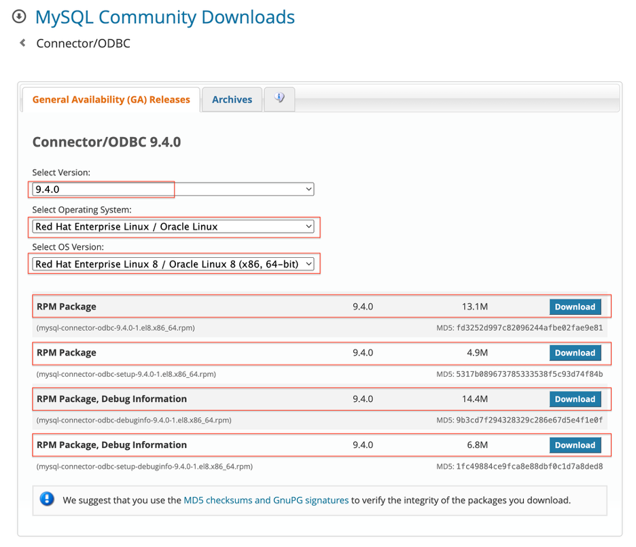Viewport: 636px width, 547px height.
Task: Download the 14.4M Debug Information package
Action: 575,399
